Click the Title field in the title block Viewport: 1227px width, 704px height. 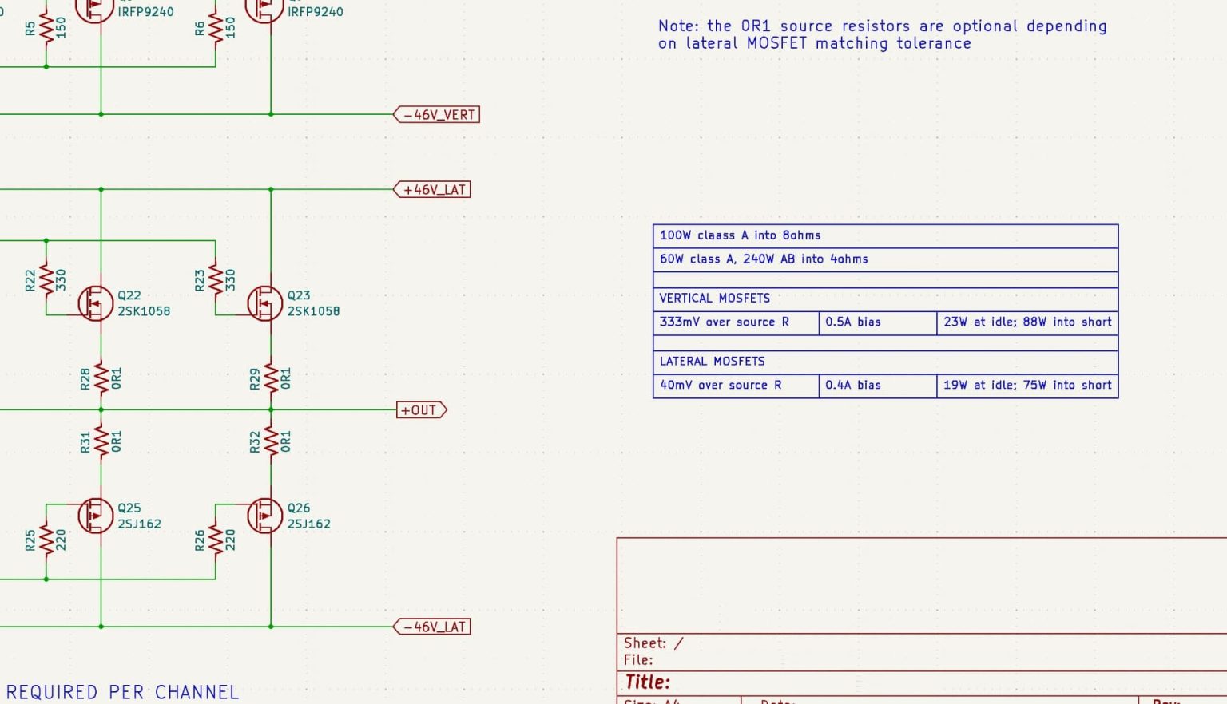[x=647, y=682]
